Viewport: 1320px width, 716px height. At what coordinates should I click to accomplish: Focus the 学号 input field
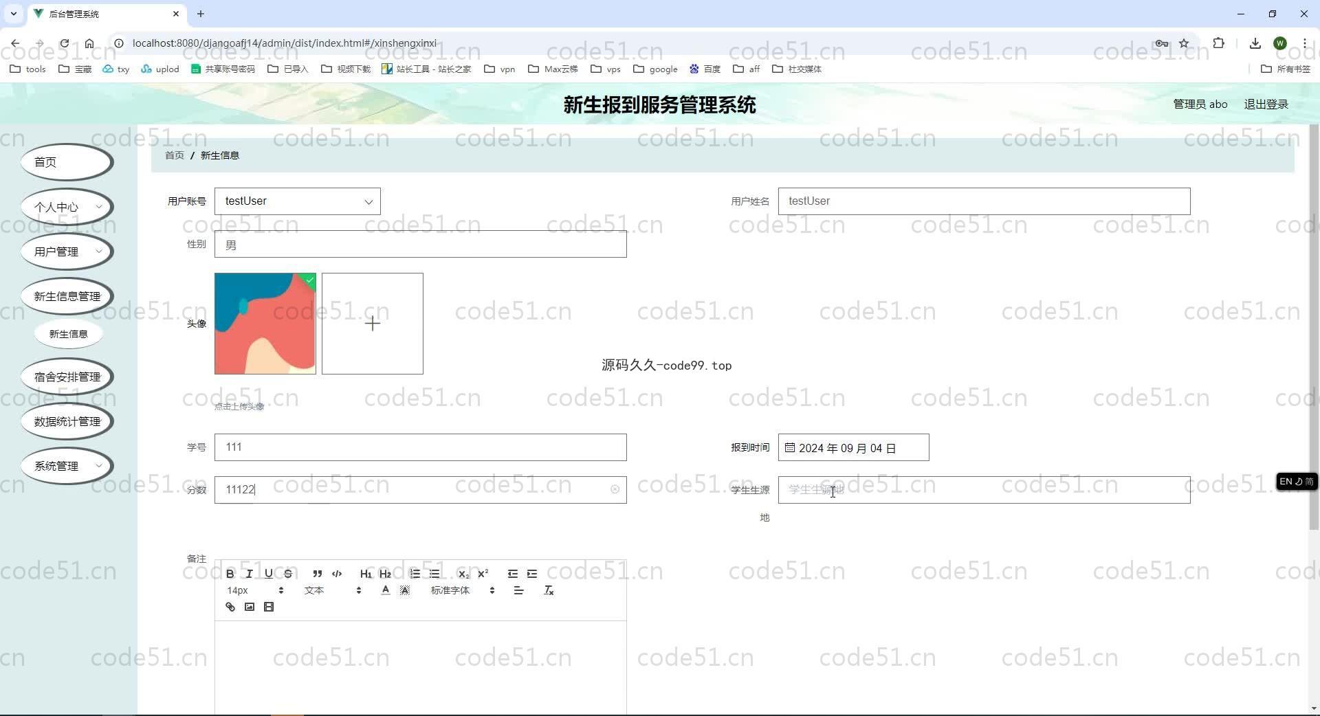(x=420, y=447)
